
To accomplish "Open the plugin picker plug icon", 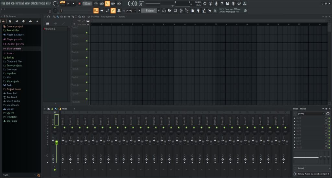I will (x=198, y=11).
